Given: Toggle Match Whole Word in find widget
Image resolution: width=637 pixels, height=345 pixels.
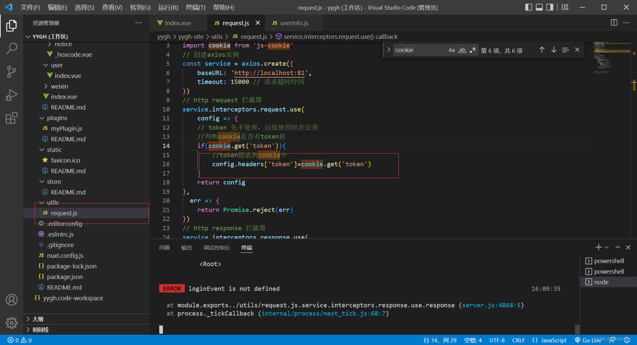Looking at the screenshot, I should [x=462, y=50].
